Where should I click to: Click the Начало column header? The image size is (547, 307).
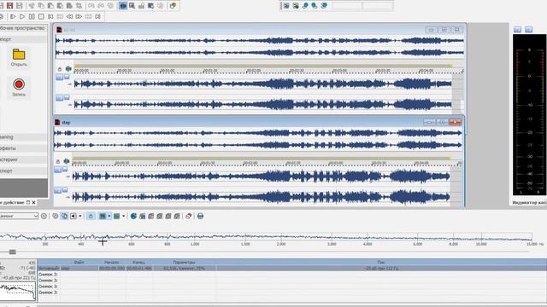coord(112,262)
